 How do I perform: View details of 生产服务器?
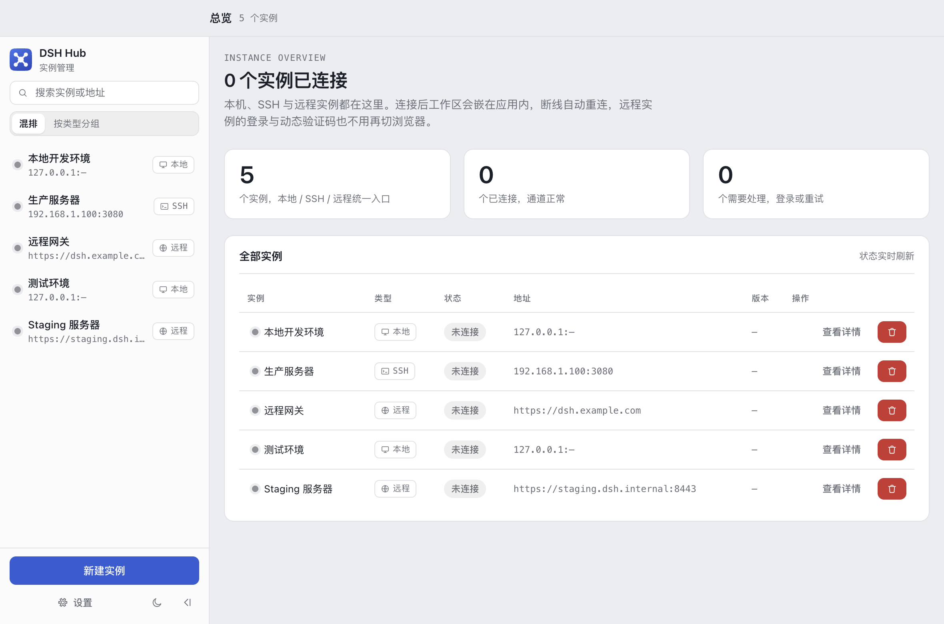click(x=842, y=371)
